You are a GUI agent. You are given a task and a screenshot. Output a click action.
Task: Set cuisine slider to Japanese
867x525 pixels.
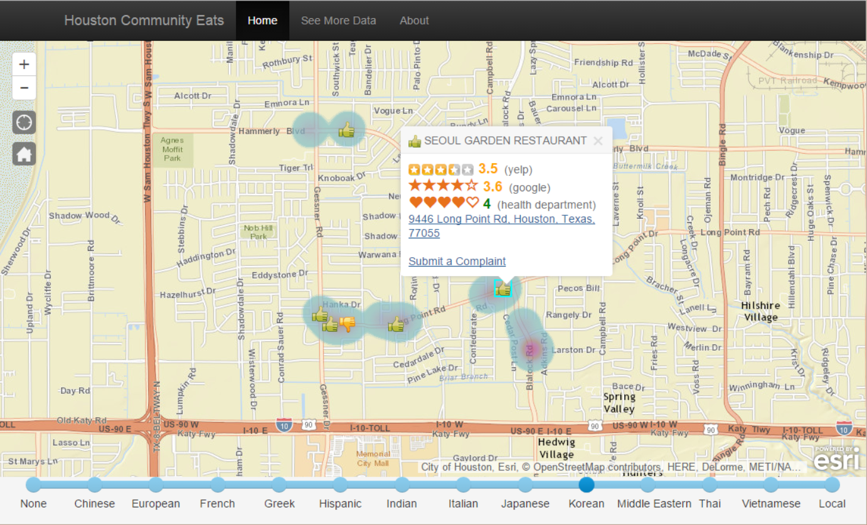tap(525, 484)
